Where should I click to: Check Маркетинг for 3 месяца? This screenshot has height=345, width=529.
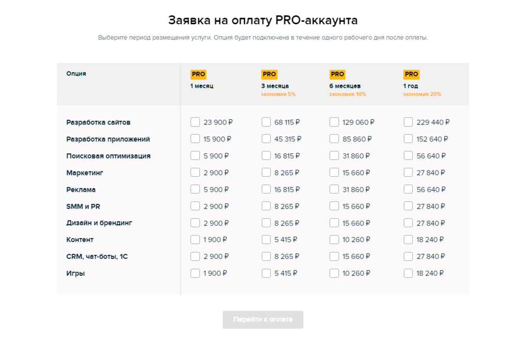[x=266, y=173]
